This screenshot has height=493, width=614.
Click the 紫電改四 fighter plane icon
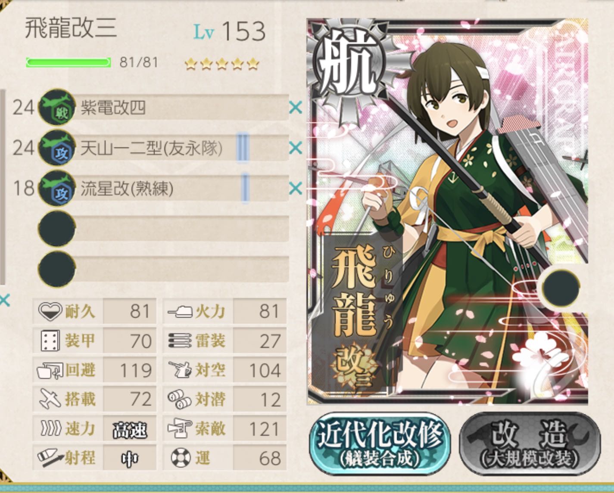click(56, 107)
